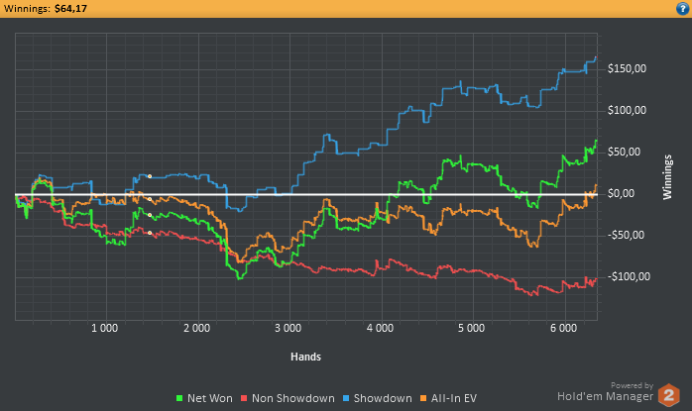Click the green Net Won color swatch

click(179, 398)
